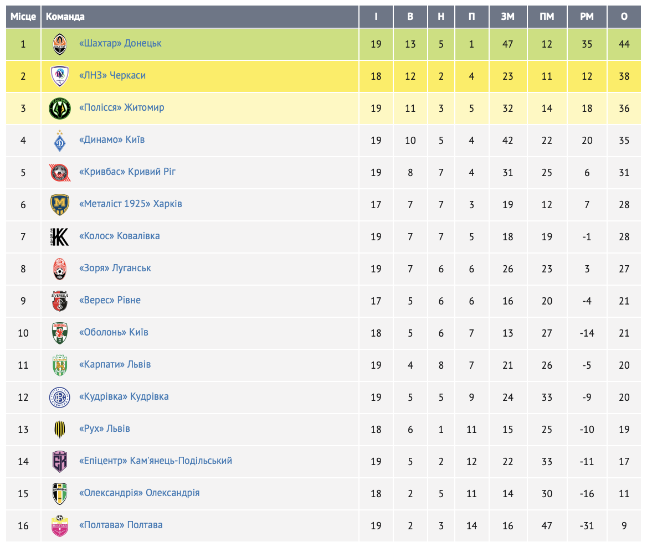Open «Кудрівка» Кудрівка team link

(x=124, y=396)
